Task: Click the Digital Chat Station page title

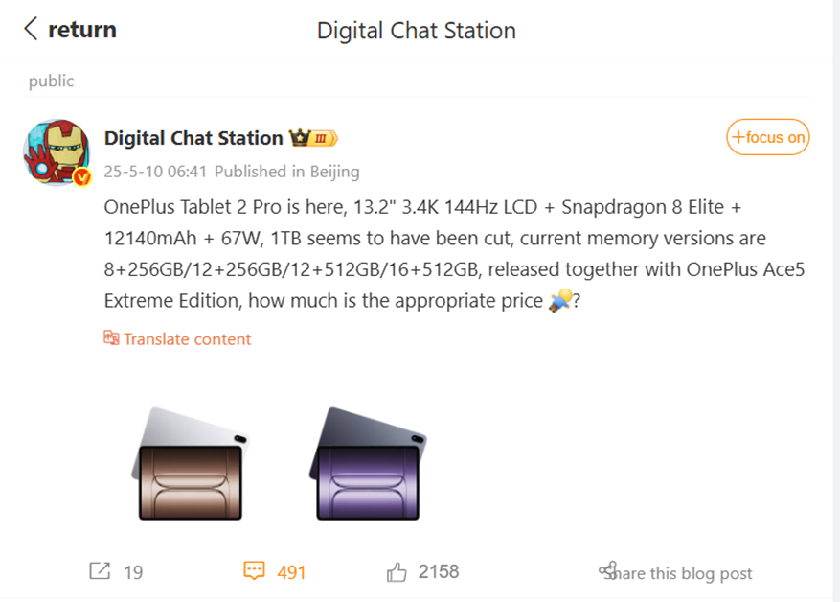Action: coord(416,31)
